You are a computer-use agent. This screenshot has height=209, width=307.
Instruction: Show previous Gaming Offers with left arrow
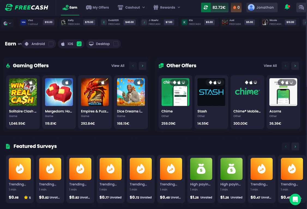point(133,66)
